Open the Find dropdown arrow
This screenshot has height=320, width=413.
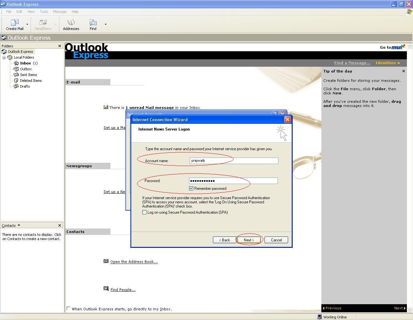(106, 24)
